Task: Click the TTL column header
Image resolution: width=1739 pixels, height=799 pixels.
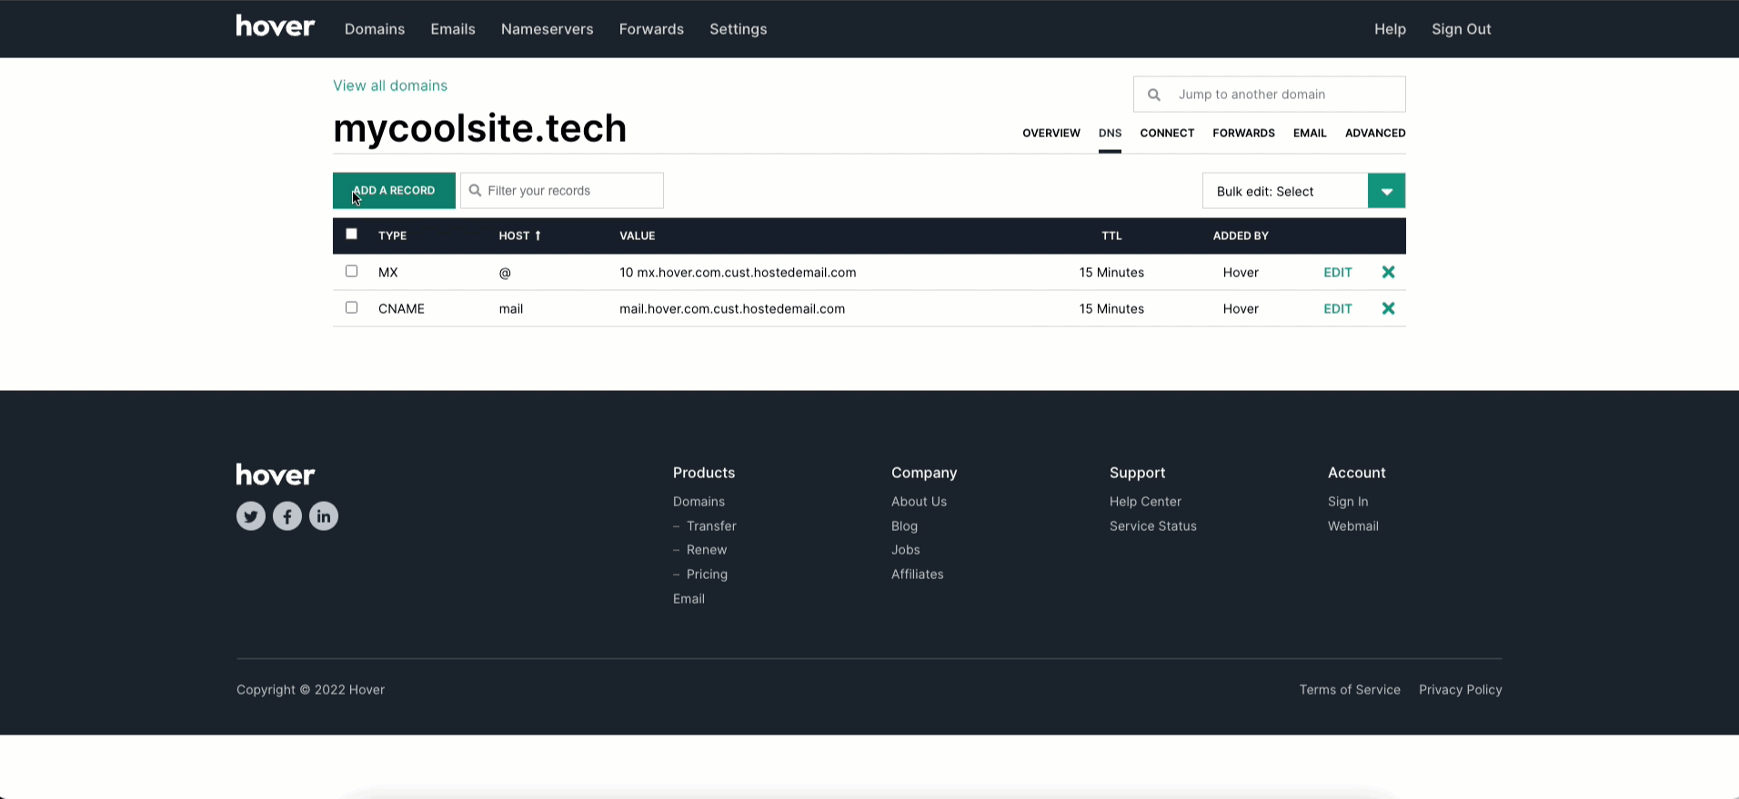Action: (x=1111, y=235)
